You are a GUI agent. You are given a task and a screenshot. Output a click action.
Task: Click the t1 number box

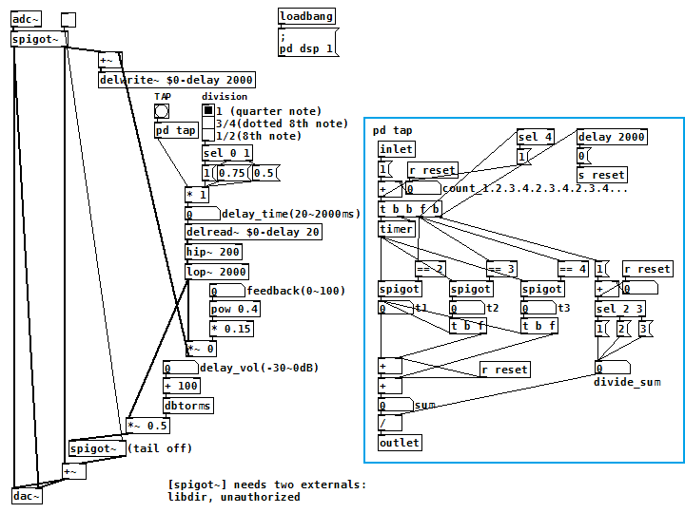[396, 309]
